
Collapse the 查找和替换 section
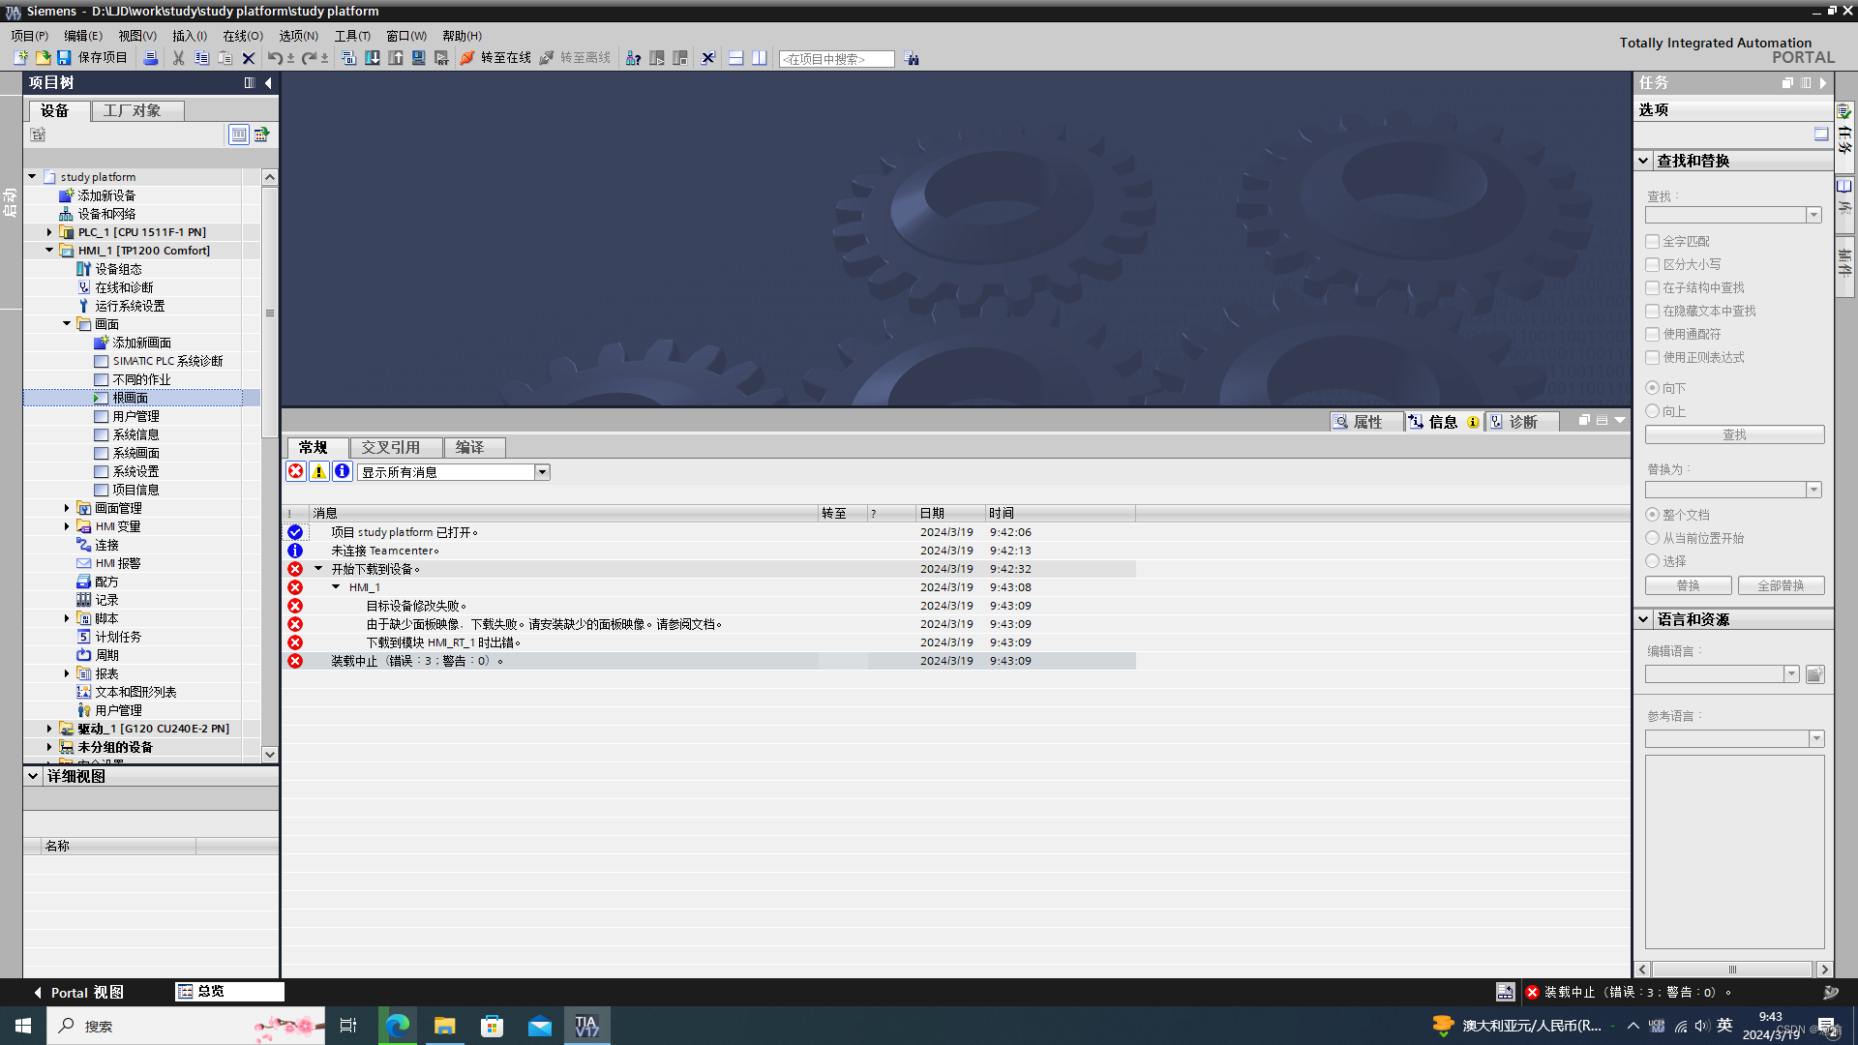point(1643,161)
